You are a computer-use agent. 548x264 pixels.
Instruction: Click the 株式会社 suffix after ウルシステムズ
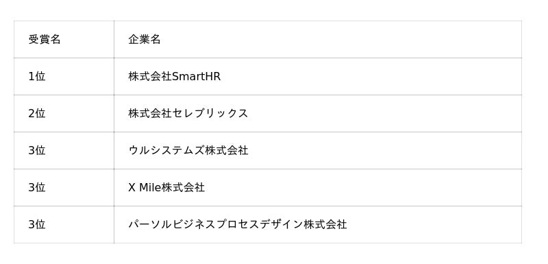[227, 151]
